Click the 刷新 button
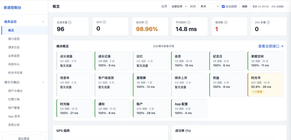 [x=245, y=6]
